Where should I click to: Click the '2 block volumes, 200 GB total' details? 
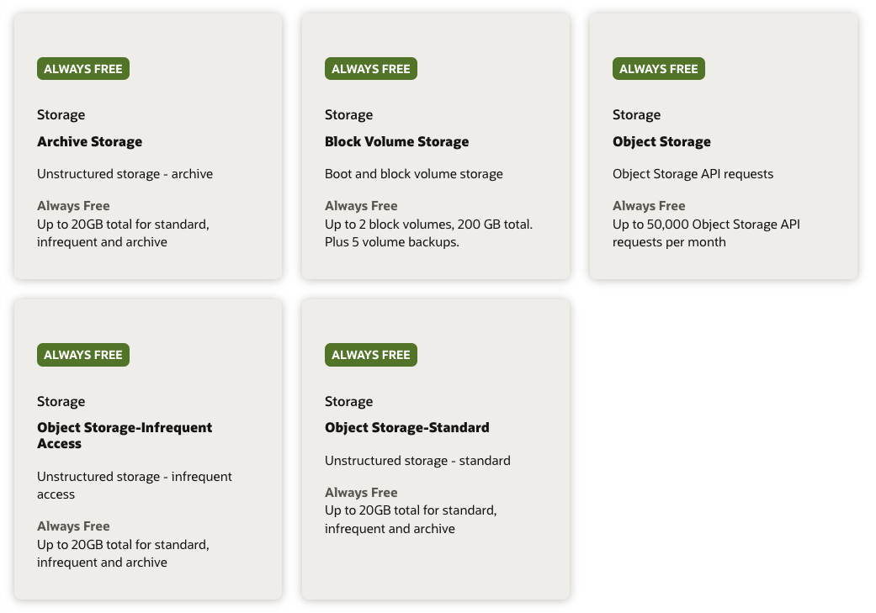(x=428, y=225)
